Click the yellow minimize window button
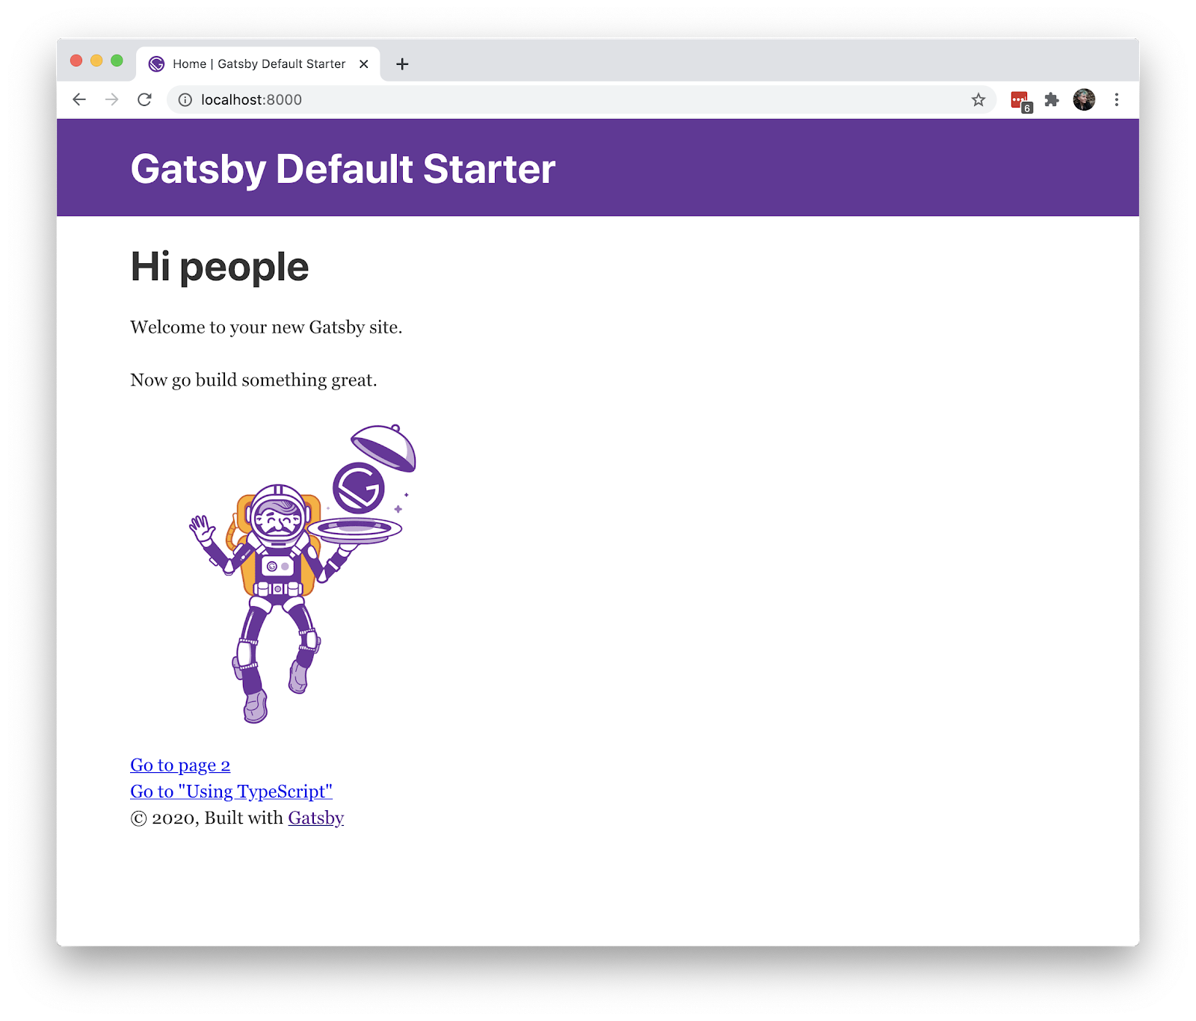Image resolution: width=1196 pixels, height=1021 pixels. 96,61
